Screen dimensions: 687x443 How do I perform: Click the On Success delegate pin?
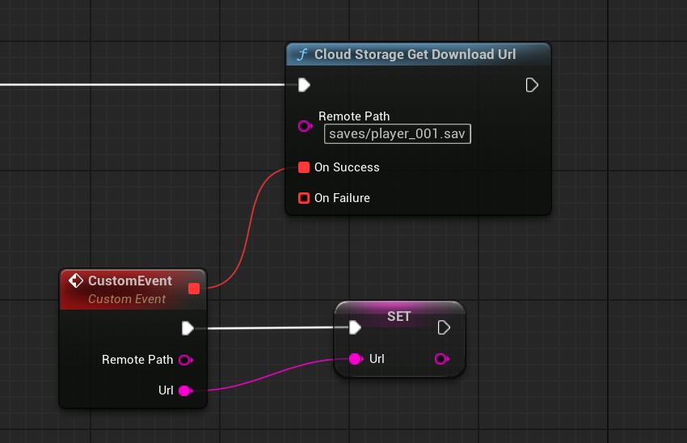coord(304,167)
